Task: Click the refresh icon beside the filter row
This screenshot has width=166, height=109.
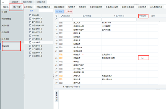Action: click(x=56, y=19)
